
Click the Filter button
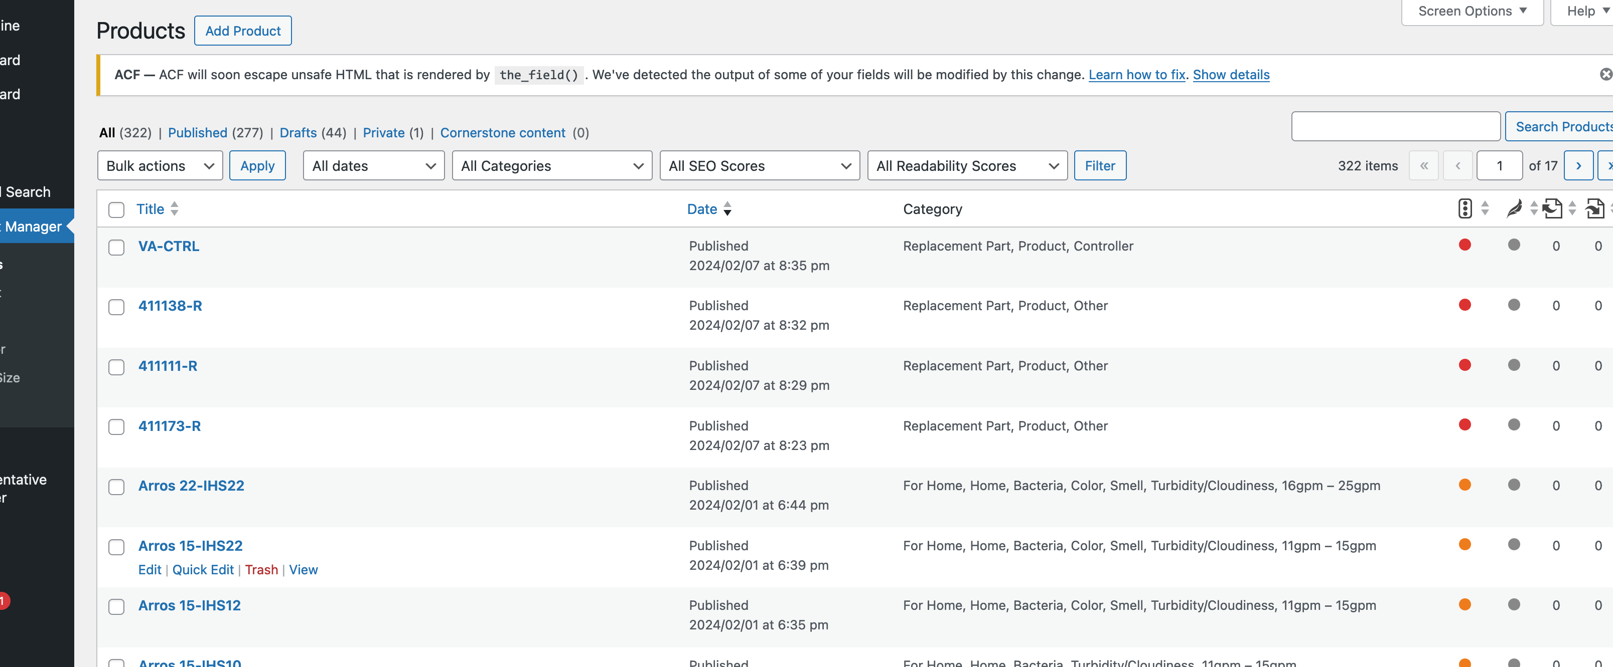tap(1100, 166)
